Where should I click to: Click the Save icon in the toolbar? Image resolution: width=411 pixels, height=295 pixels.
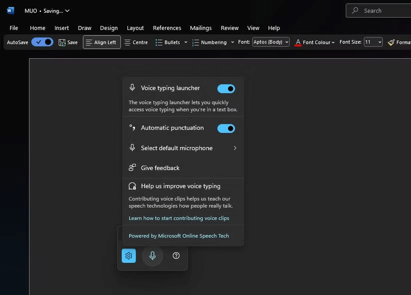pos(68,42)
